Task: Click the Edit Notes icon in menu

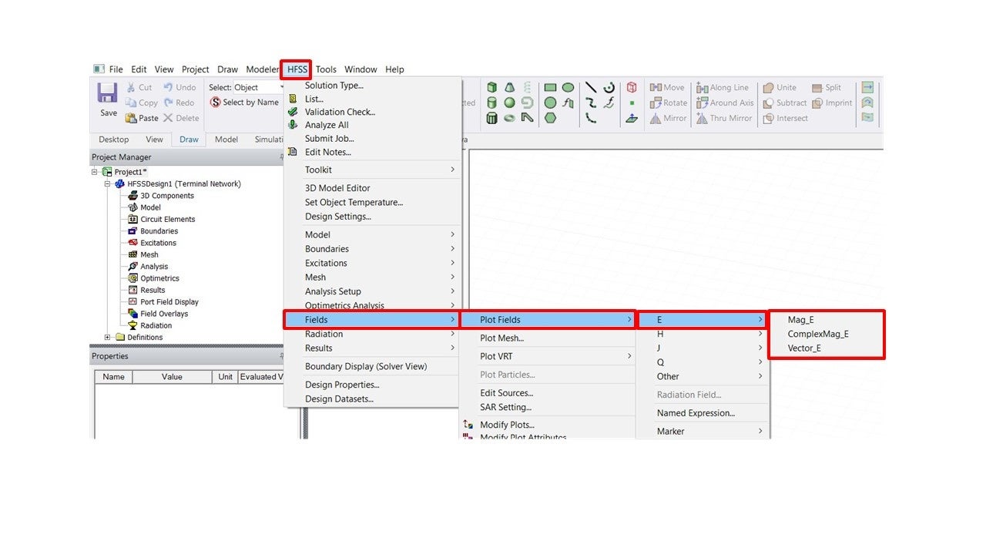Action: (x=292, y=152)
